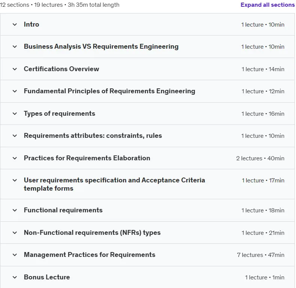Open Certifications Overview section title

point(61,69)
